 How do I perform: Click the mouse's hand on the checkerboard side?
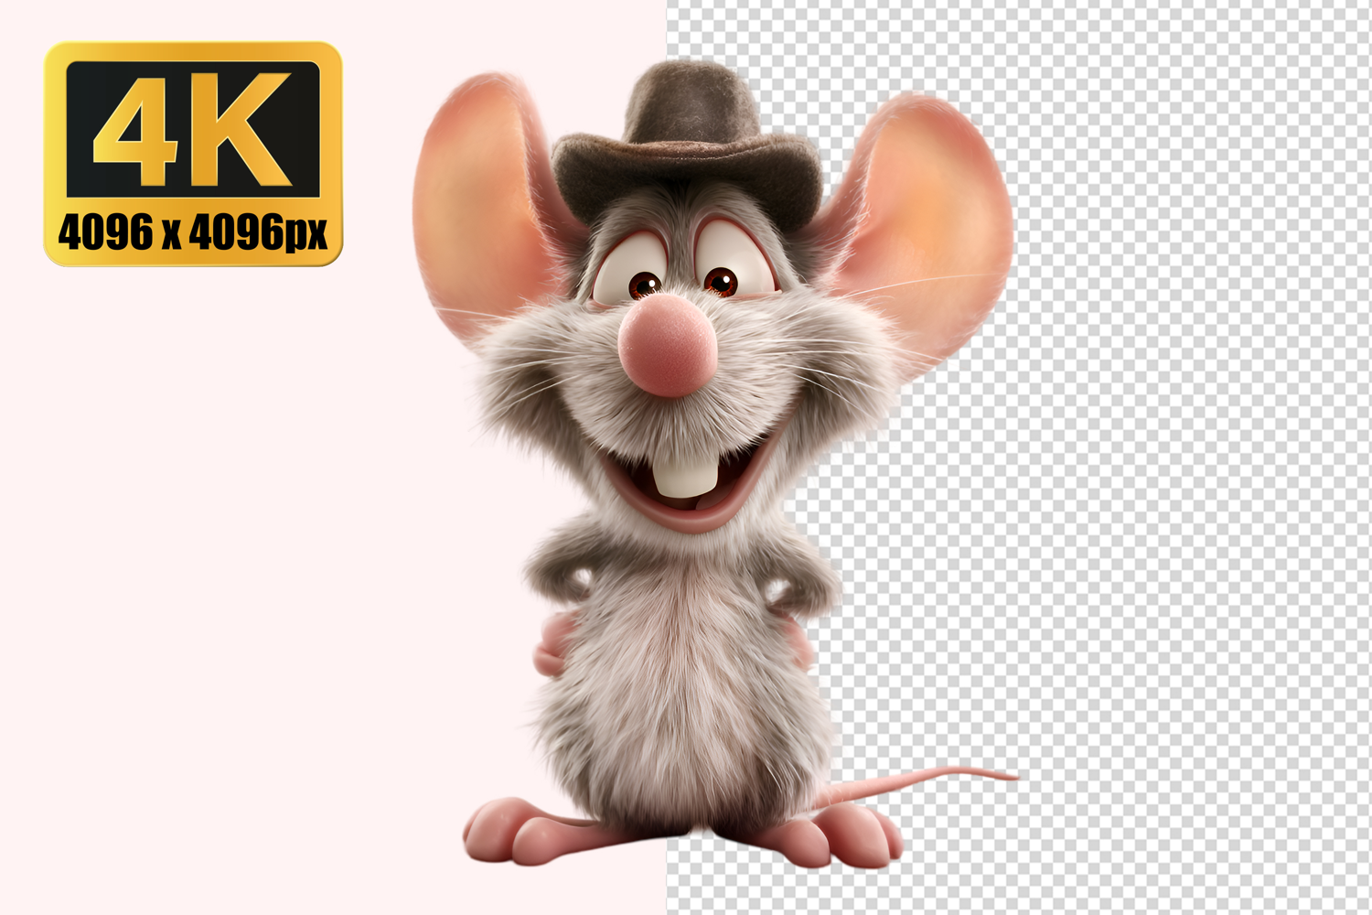pos(799,639)
